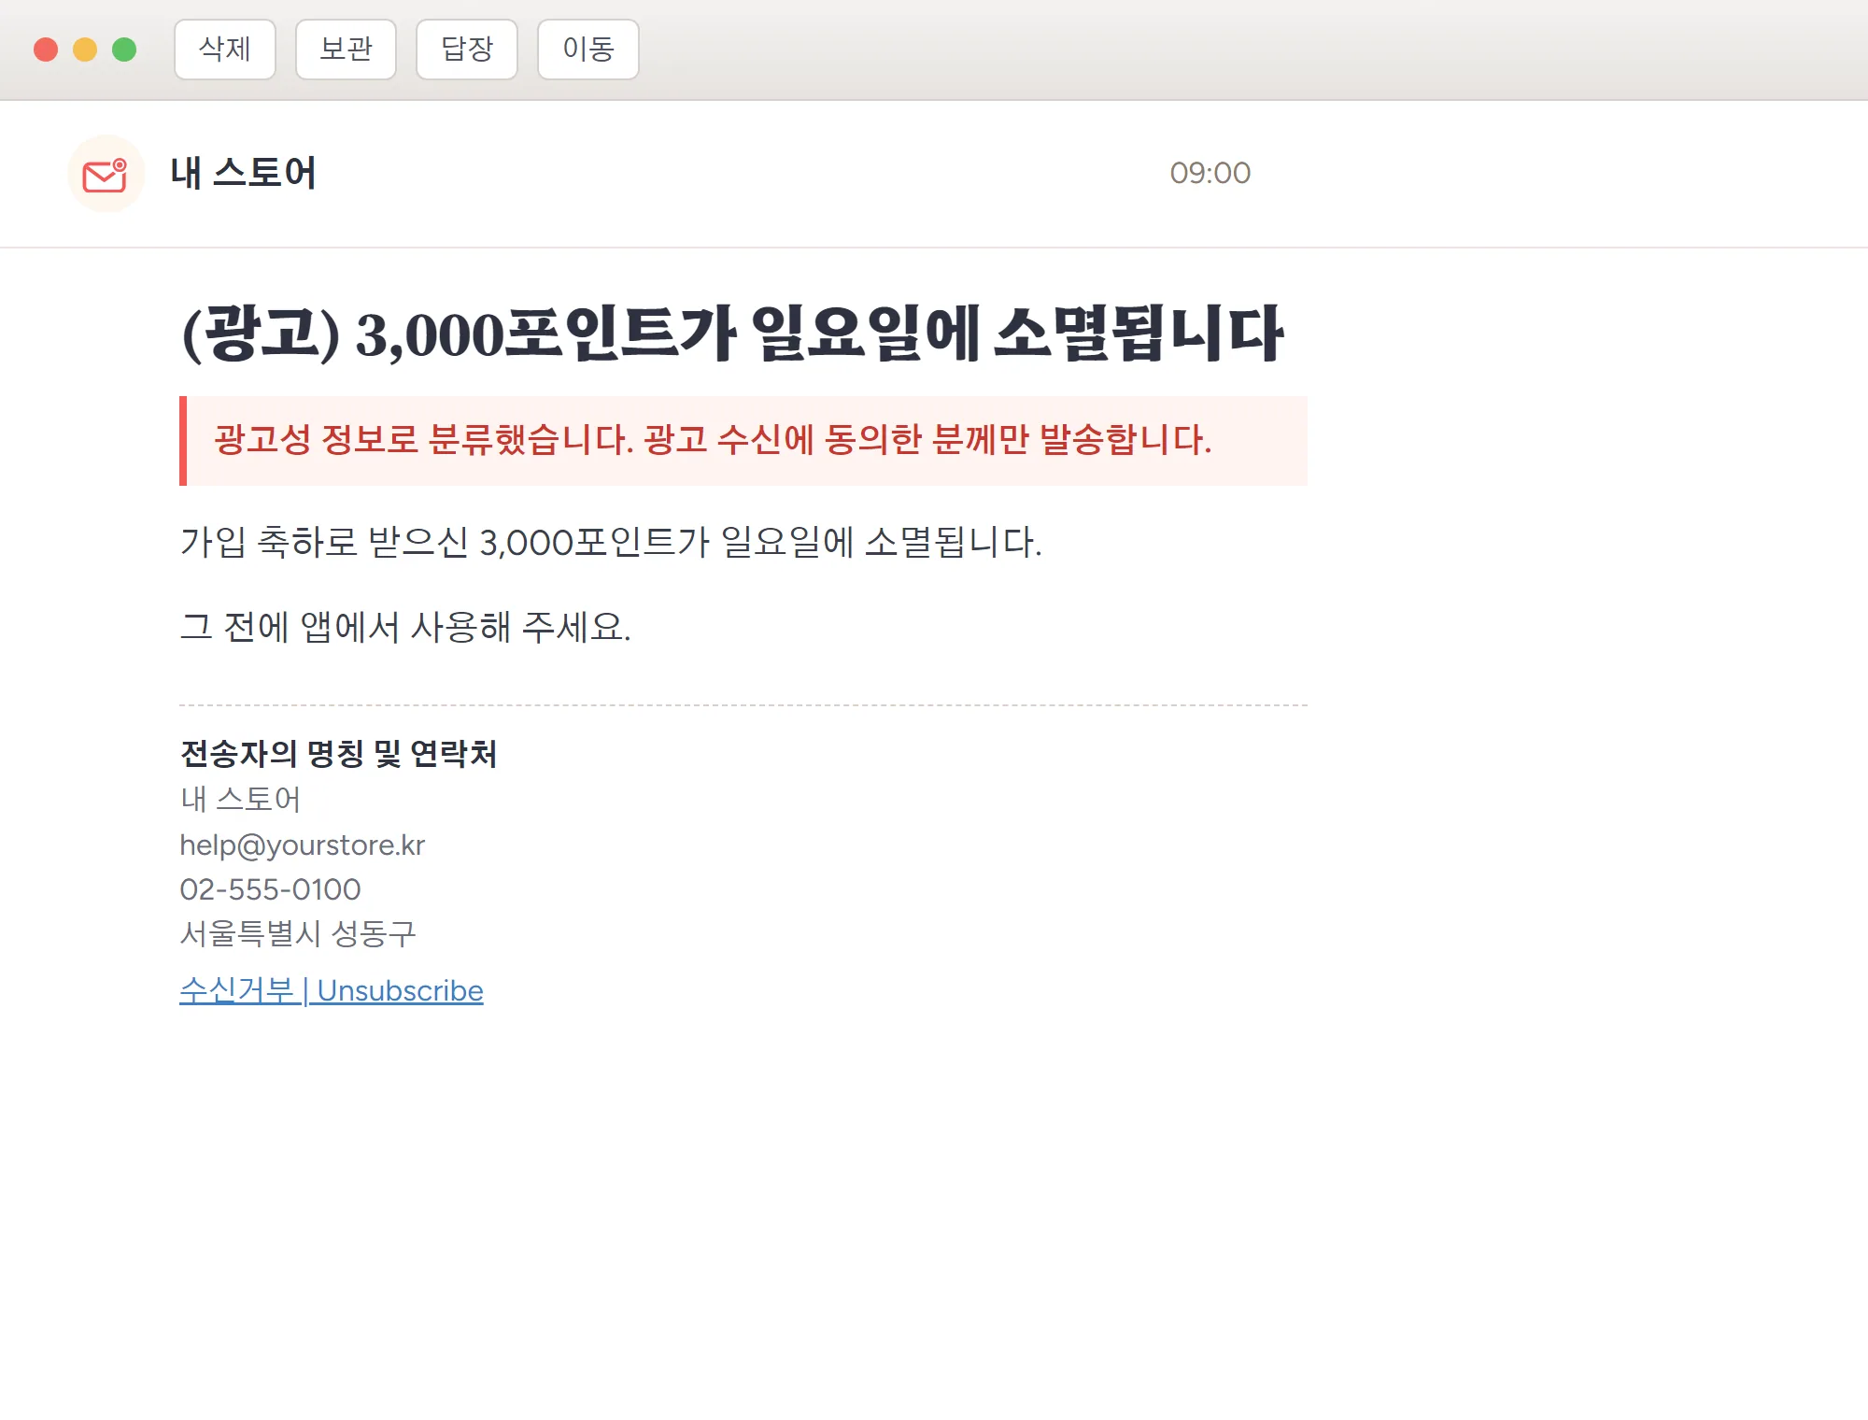Click the 보관 (archive) button
Image resolution: width=1868 pixels, height=1420 pixels.
pos(346,50)
